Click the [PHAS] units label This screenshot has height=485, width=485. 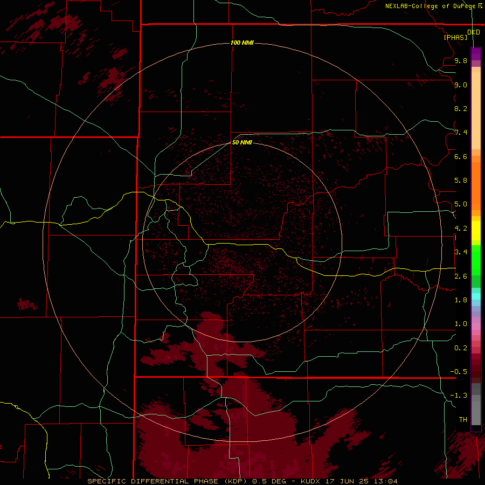[x=455, y=37]
